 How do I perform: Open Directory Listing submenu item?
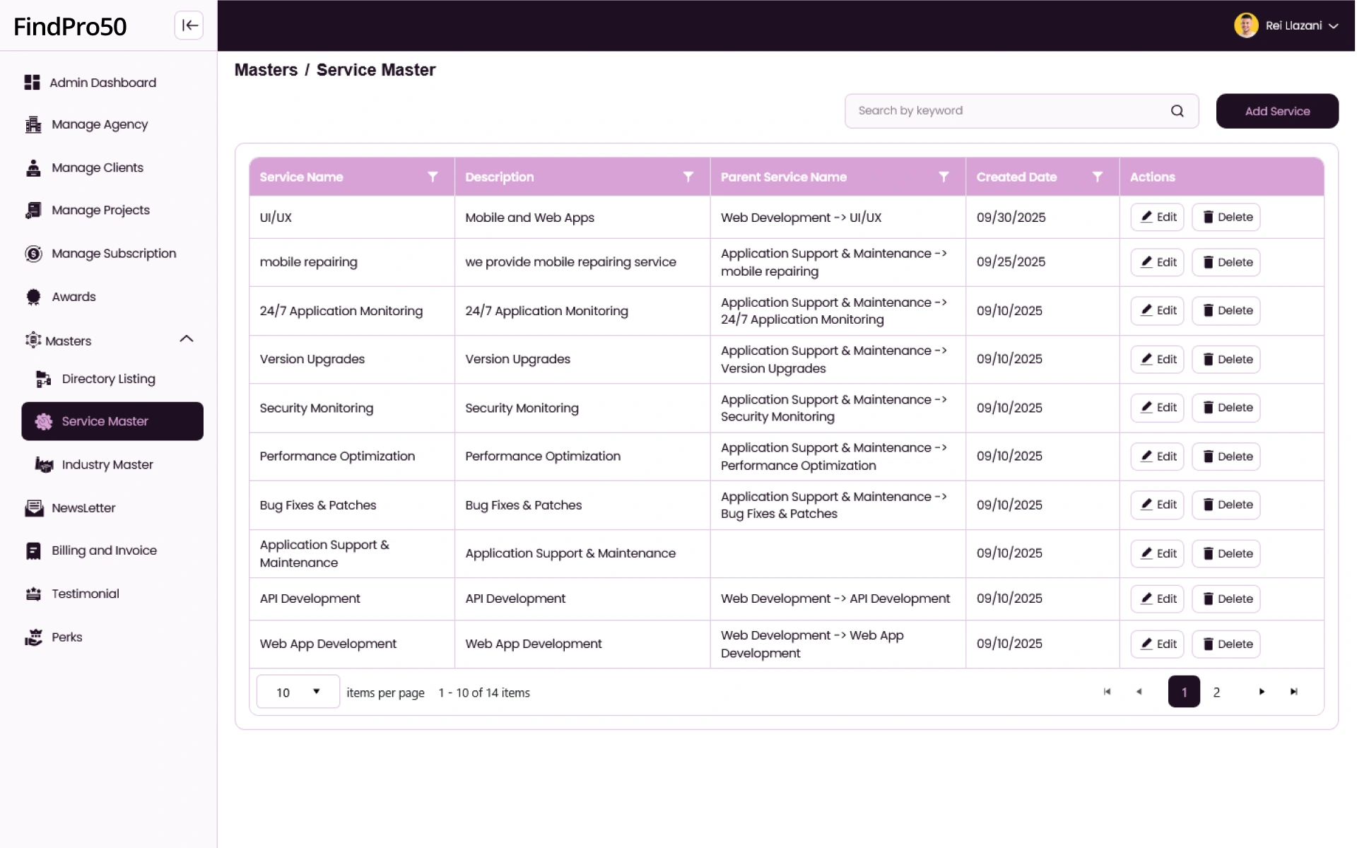coord(108,379)
